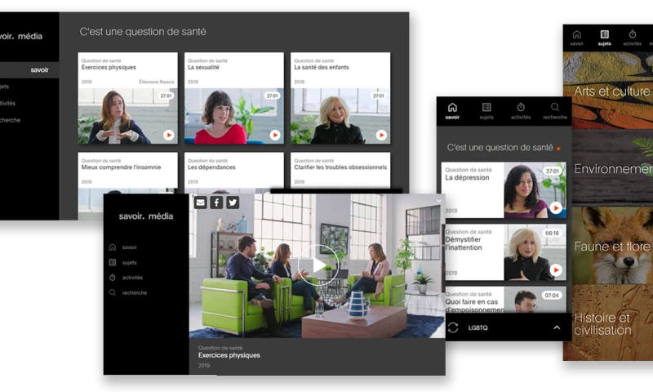The width and height of the screenshot is (653, 392).
Task: Click the C'est une question de santé desktop heading
Action: point(143,32)
